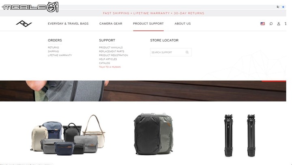The image size is (292, 165).
Task: Select Talk to a Human
Action: pos(109,67)
